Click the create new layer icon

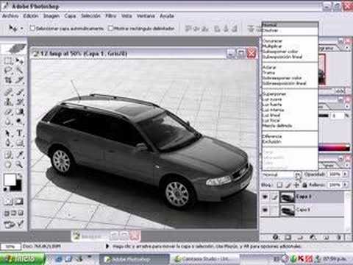(326, 237)
